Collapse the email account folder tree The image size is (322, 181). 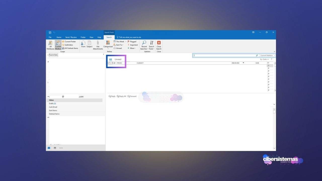click(x=48, y=97)
